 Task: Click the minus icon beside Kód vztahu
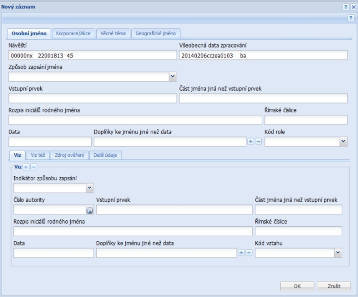click(x=249, y=252)
